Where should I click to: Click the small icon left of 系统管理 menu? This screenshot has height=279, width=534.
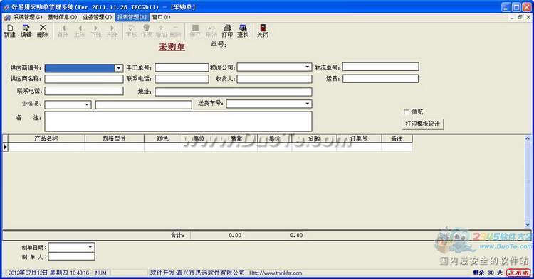pos(7,17)
